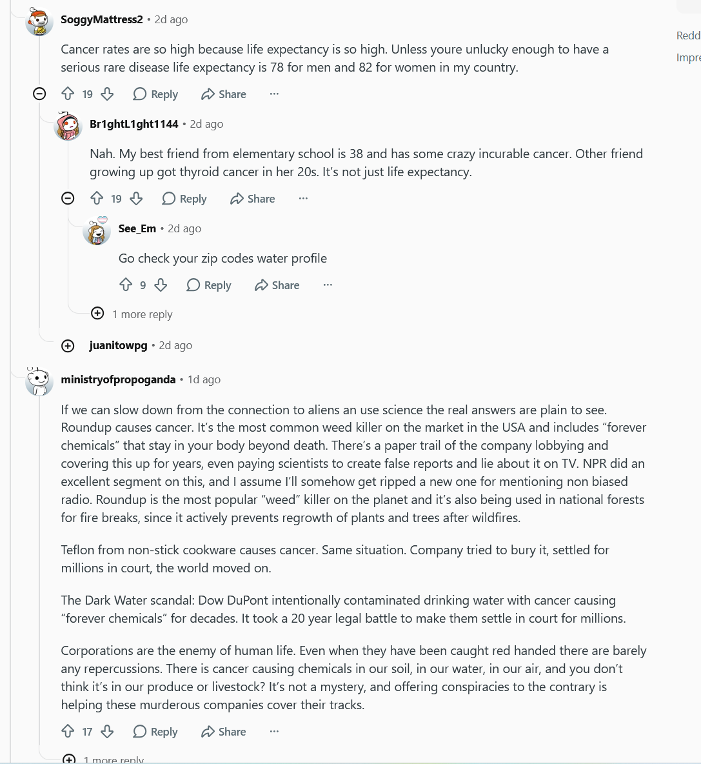701x764 pixels.
Task: Open ministryofpropoganda's user profile link
Action: pyautogui.click(x=118, y=379)
